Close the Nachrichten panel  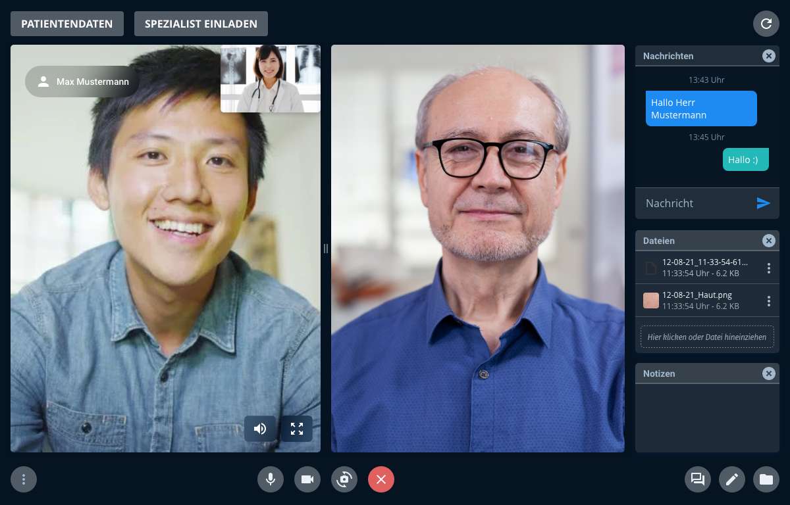click(768, 56)
